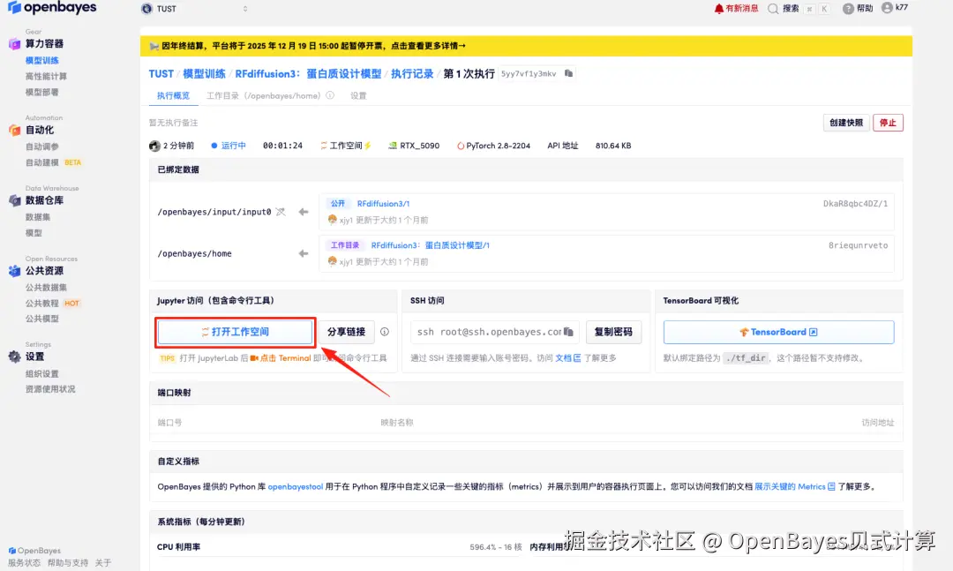Click the 算力容器 sidebar section icon
The width and height of the screenshot is (953, 571).
[x=15, y=44]
